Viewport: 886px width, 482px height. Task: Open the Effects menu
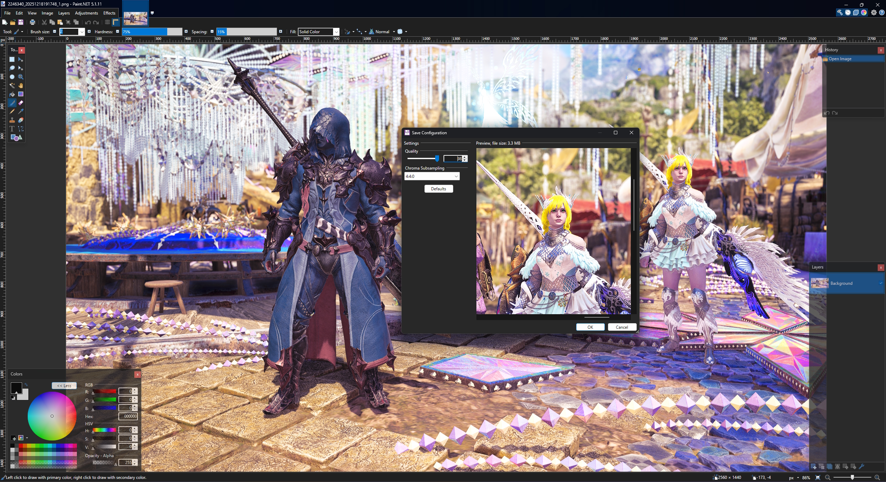tap(109, 13)
